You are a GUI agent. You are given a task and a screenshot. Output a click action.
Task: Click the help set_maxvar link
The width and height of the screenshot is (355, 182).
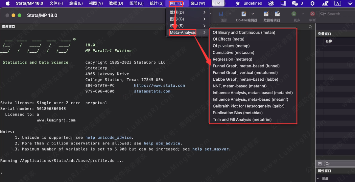point(211,149)
